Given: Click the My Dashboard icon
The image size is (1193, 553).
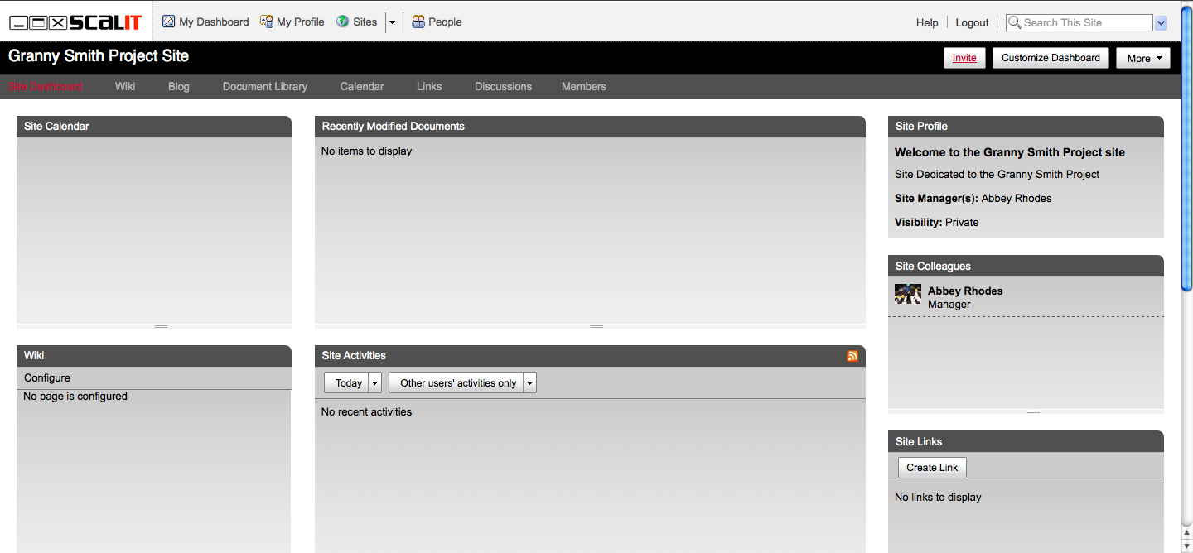Looking at the screenshot, I should [169, 22].
